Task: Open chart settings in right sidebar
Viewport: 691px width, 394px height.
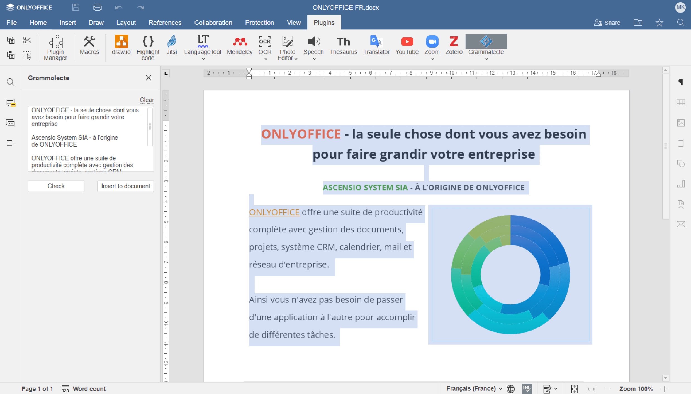Action: (681, 184)
